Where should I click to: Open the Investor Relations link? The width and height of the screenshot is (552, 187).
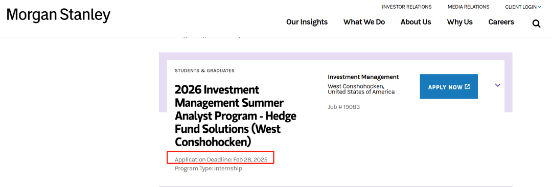tap(407, 7)
